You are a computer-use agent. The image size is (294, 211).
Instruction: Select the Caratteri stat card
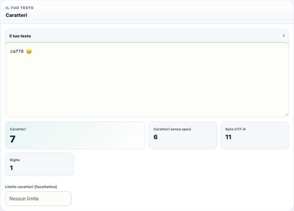(x=75, y=136)
